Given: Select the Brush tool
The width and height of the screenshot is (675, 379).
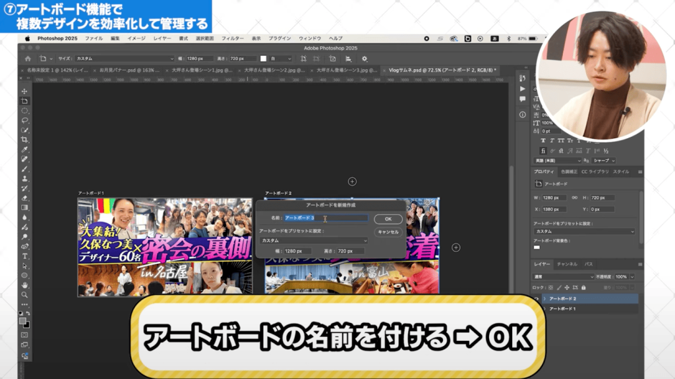Looking at the screenshot, I should pyautogui.click(x=24, y=169).
